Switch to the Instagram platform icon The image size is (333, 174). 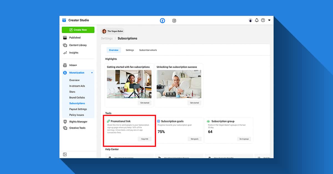point(174,21)
